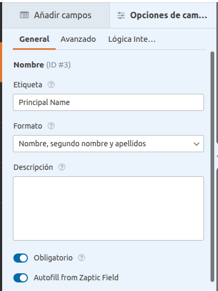Image resolution: width=218 pixels, height=291 pixels.
Task: Click the form fields icon in Añadir campos
Action: point(24,15)
